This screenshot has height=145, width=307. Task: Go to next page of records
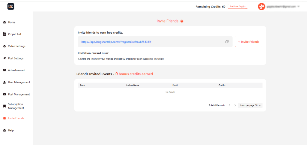235,105
